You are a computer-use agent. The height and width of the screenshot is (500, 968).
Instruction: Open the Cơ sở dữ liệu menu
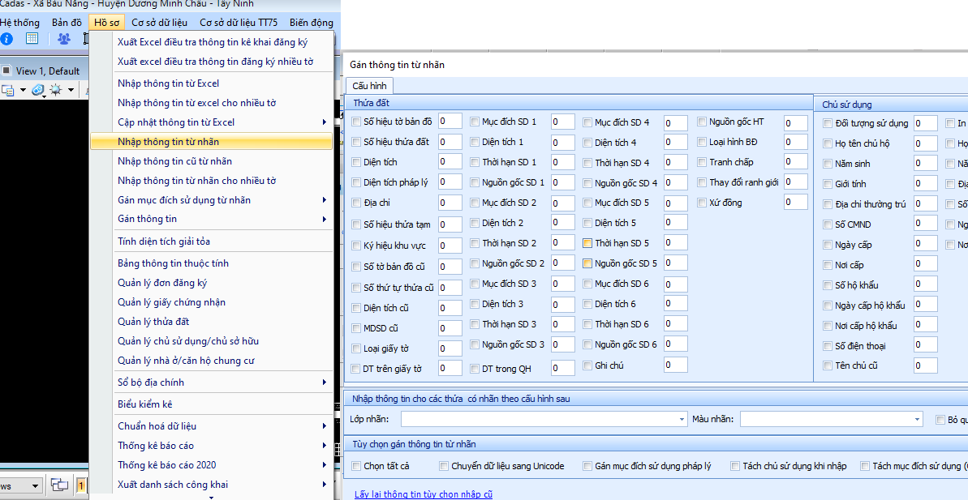pyautogui.click(x=159, y=23)
